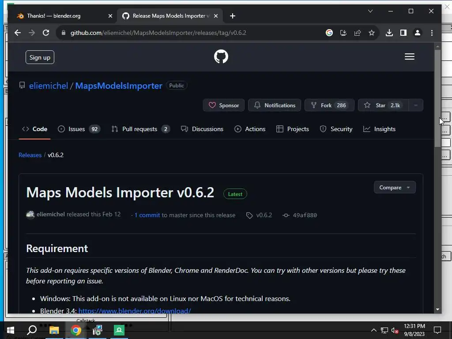Click the forward navigation arrow
Viewport: 452px width, 339px height.
click(32, 33)
